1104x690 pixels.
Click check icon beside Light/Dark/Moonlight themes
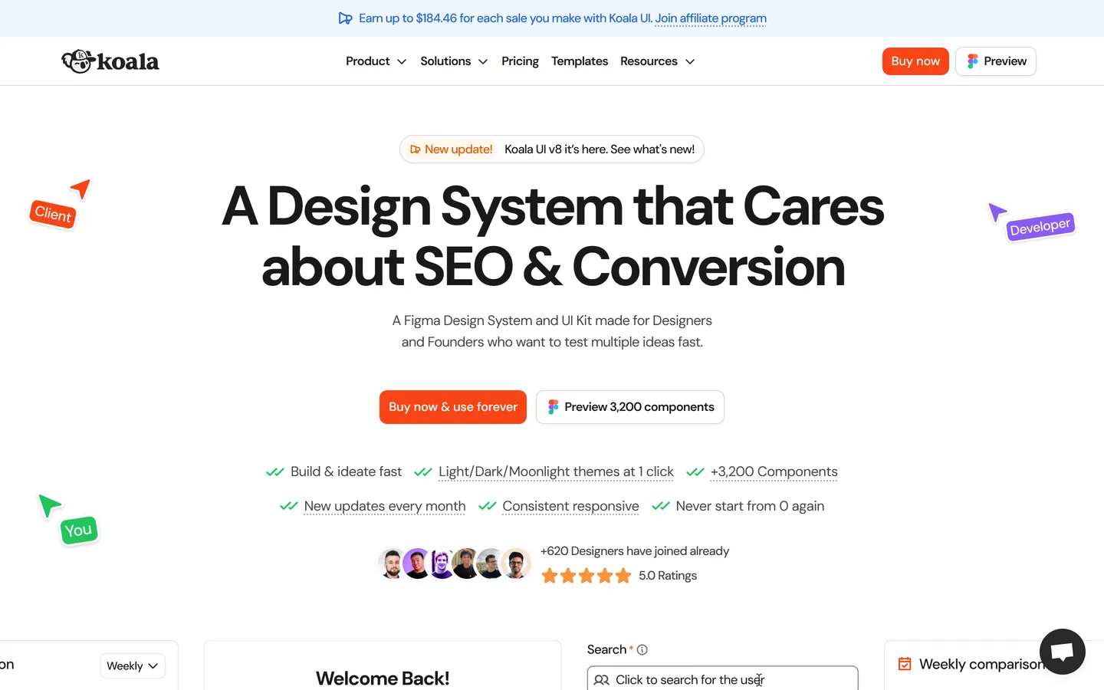423,472
